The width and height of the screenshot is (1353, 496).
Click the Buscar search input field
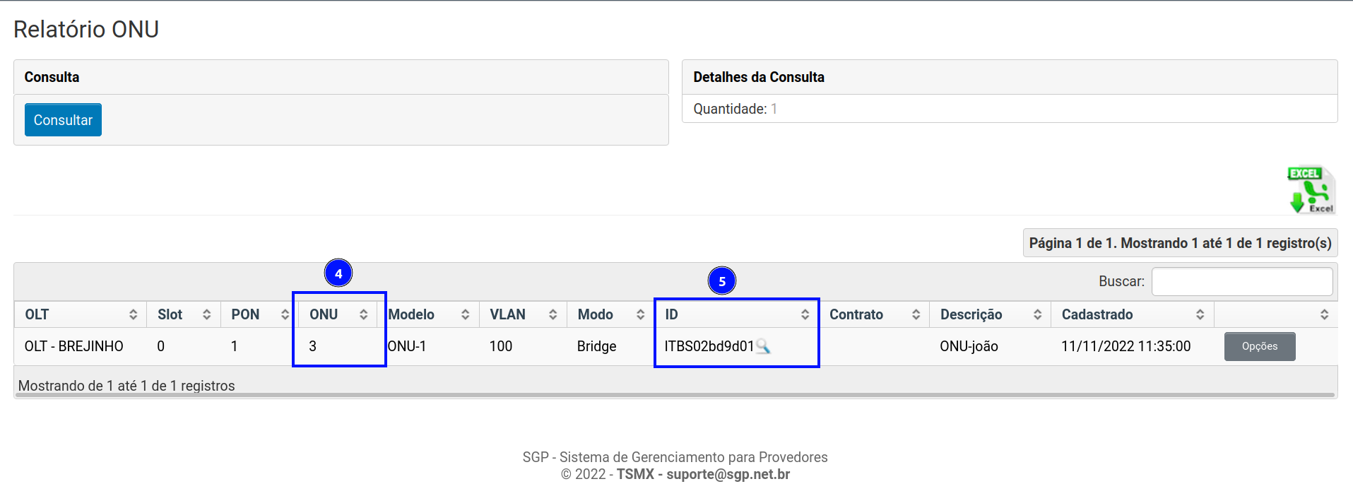coord(1241,281)
